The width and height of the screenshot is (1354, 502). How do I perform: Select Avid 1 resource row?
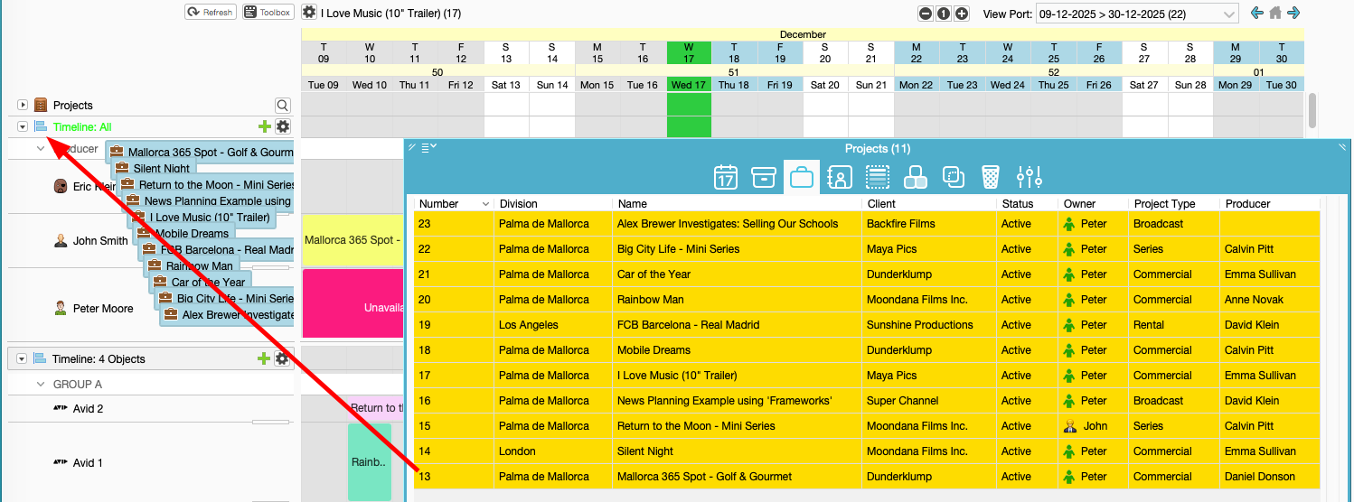(88, 463)
